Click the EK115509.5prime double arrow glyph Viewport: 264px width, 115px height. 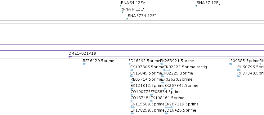click(133, 107)
